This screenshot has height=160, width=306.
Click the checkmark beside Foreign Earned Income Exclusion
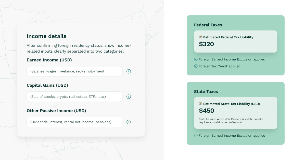click(x=196, y=59)
